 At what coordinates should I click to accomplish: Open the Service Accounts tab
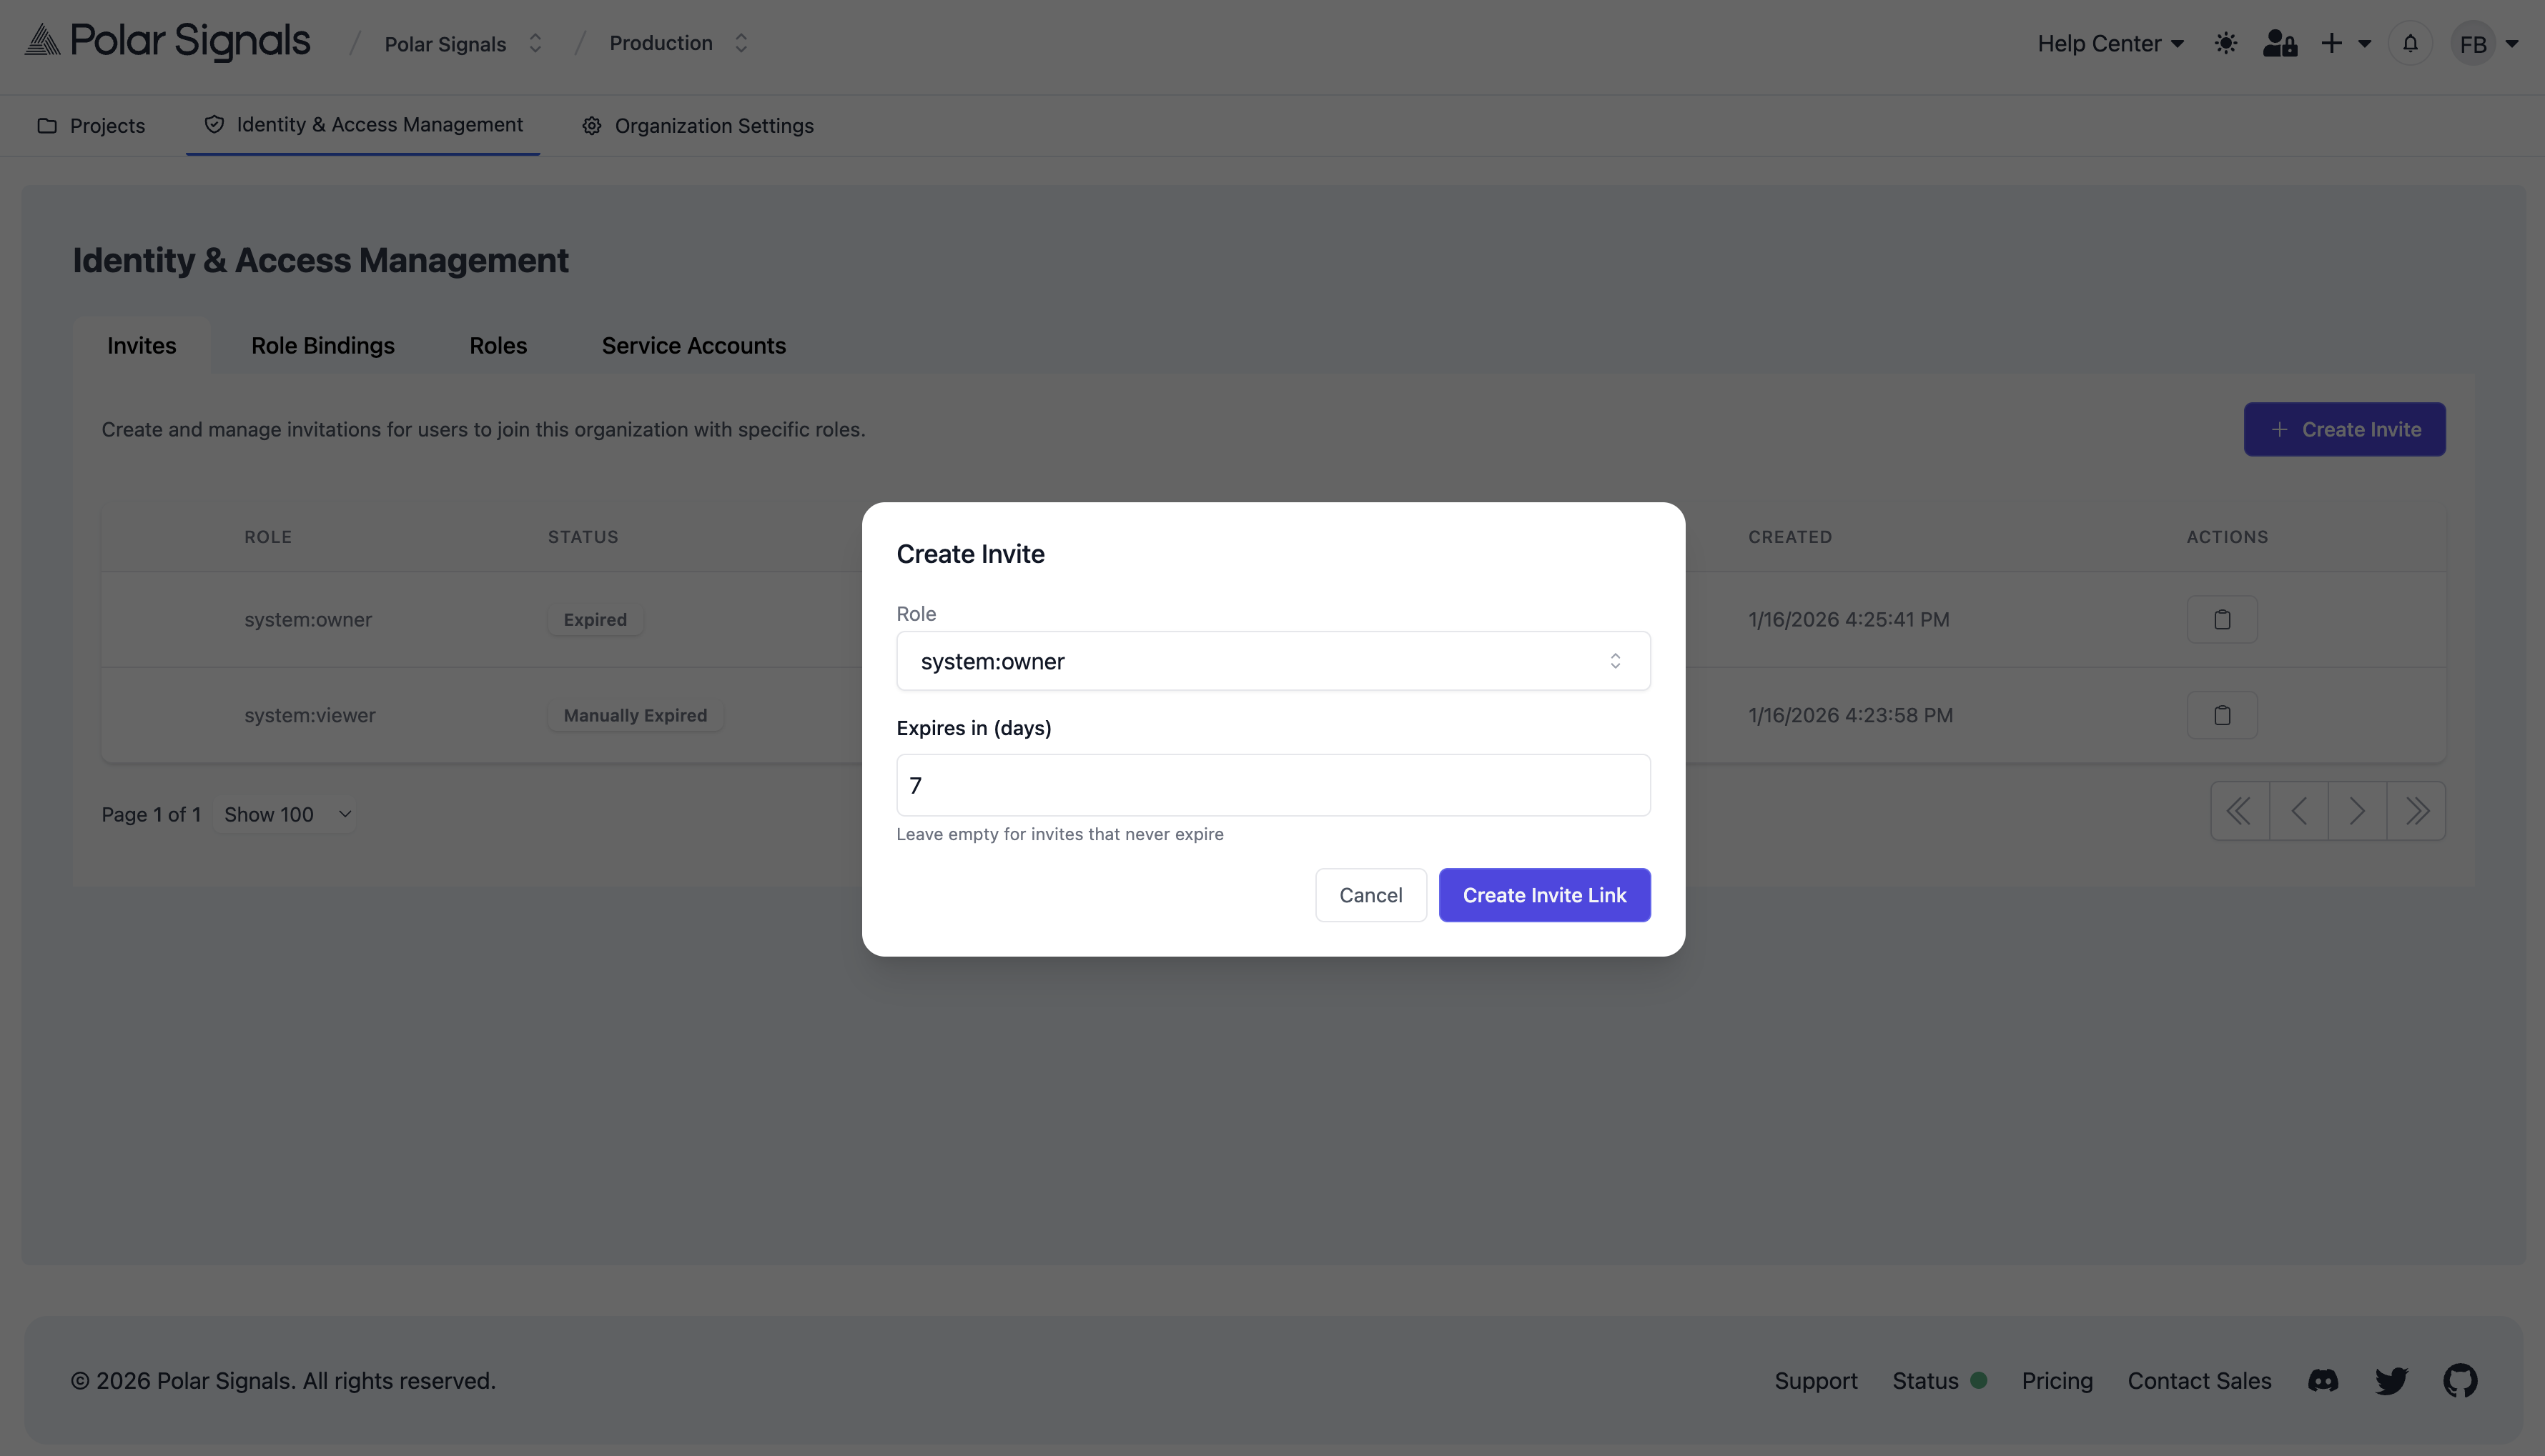(693, 345)
